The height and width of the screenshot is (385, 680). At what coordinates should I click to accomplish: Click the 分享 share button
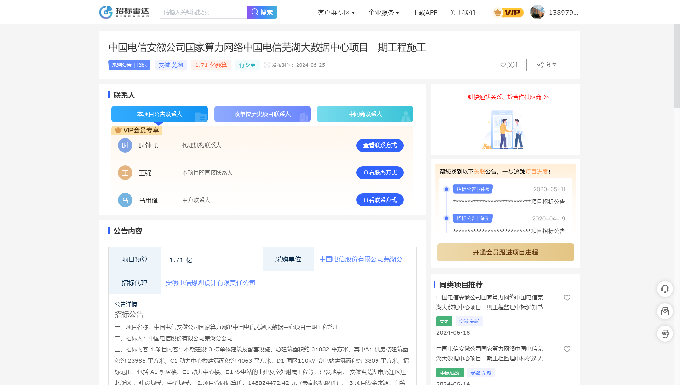tap(547, 65)
